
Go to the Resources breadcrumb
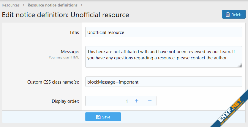(x=11, y=5)
